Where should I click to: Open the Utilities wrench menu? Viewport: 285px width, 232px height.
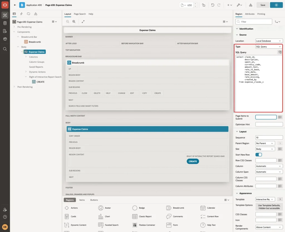coord(239,5)
